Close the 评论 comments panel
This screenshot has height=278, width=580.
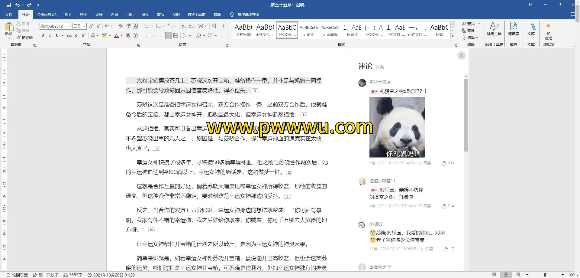coord(461,55)
